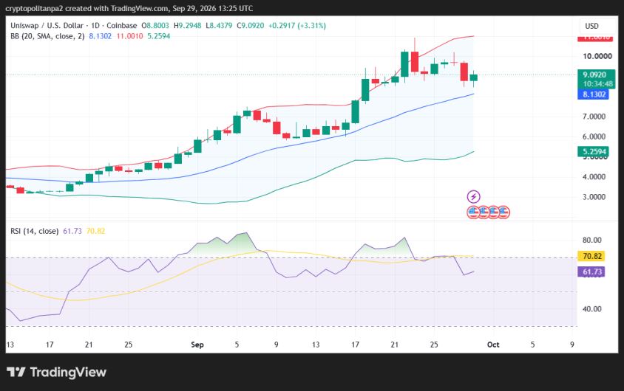Viewport: 624px width, 391px height.
Task: Click the TradingView logo at bottom left
Action: tap(56, 372)
